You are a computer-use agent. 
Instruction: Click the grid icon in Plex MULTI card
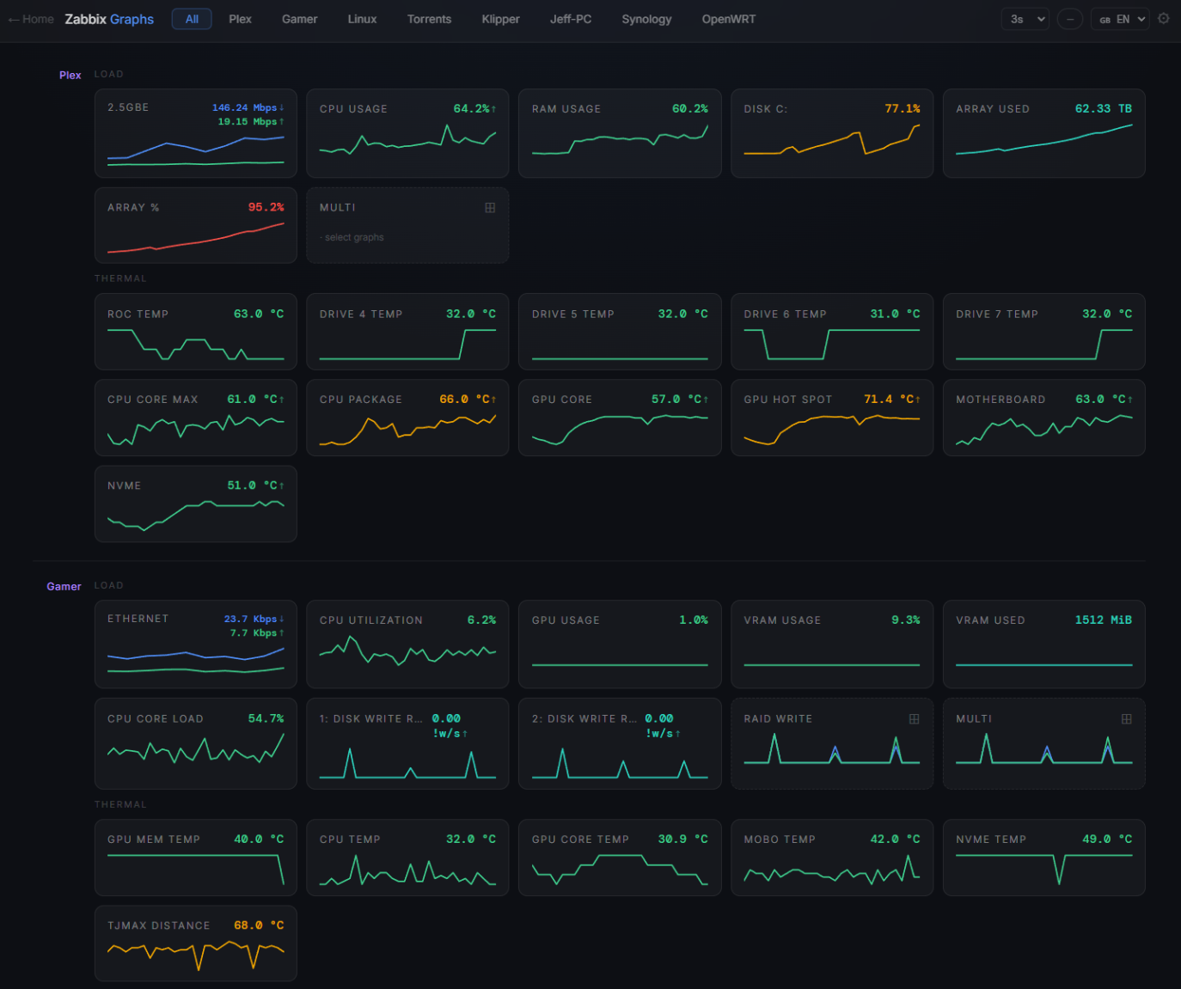coord(490,208)
